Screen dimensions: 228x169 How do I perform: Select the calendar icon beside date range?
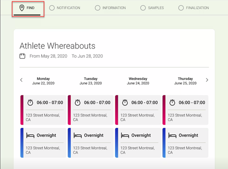coord(22,56)
